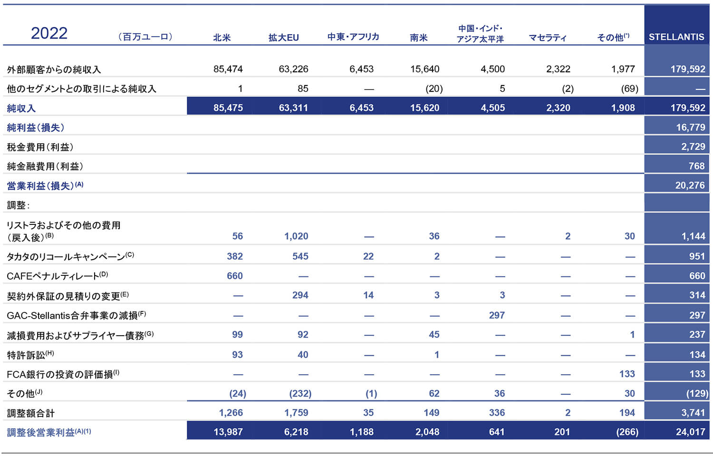
Task: Click the FCA bank value in その他 column
Action: (x=627, y=374)
